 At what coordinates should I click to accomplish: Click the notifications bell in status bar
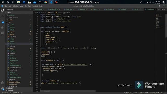(165, 93)
